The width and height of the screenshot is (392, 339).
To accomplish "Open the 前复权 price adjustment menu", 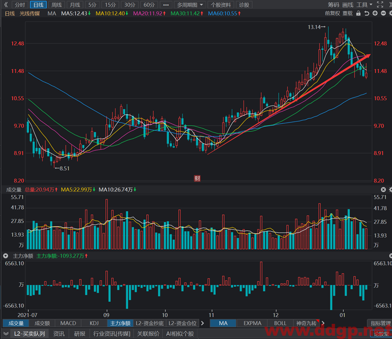I will click(332, 13).
